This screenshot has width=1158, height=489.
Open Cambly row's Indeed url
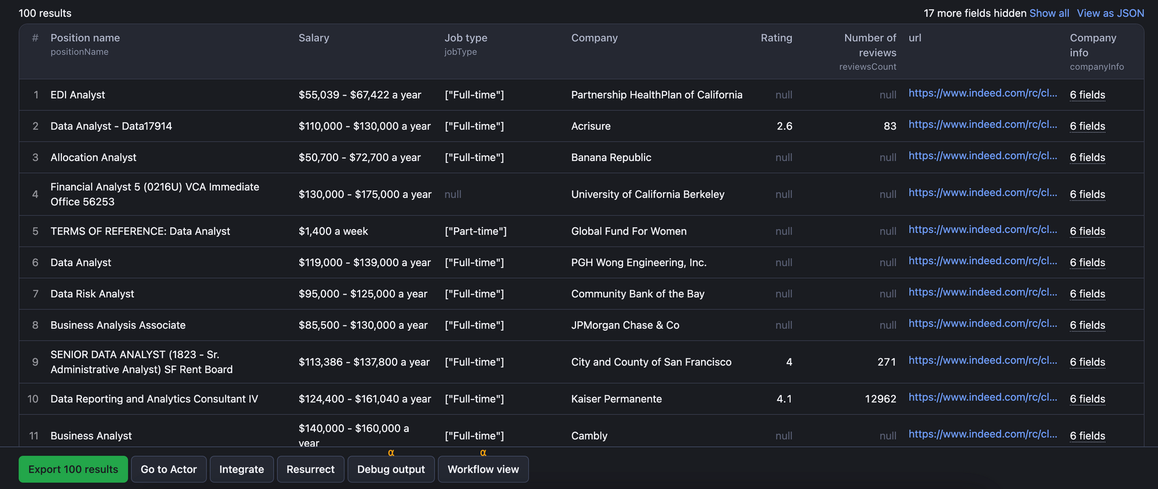tap(983, 434)
